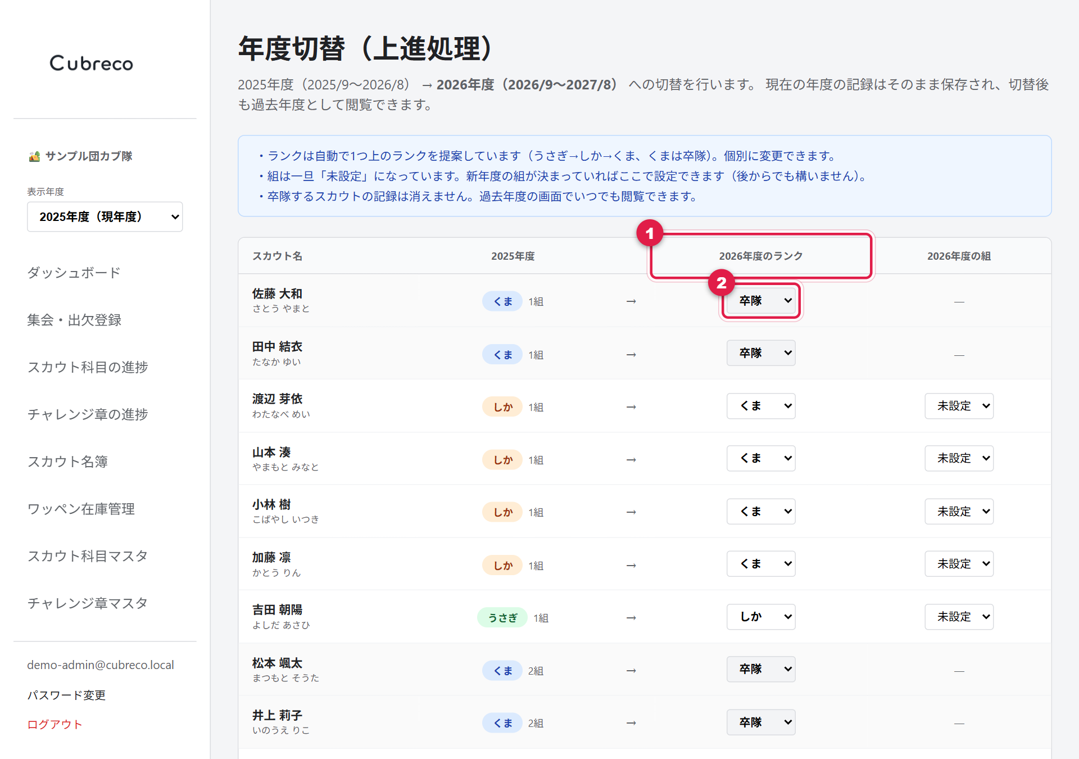Open rank dropdown for 松本 颯太
This screenshot has width=1079, height=759.
coord(761,669)
